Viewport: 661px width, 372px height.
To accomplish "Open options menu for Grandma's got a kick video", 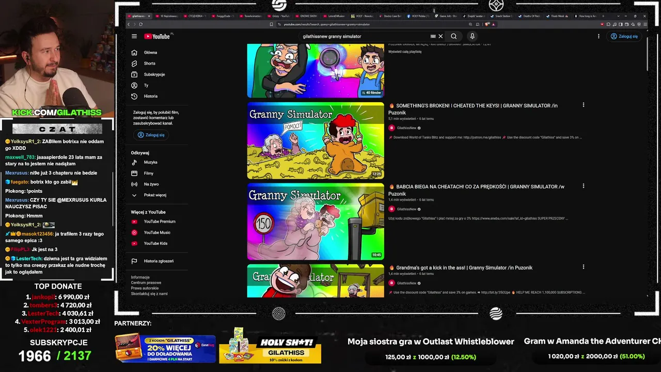I will coord(584,267).
